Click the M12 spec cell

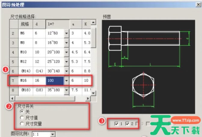(x=26, y=62)
